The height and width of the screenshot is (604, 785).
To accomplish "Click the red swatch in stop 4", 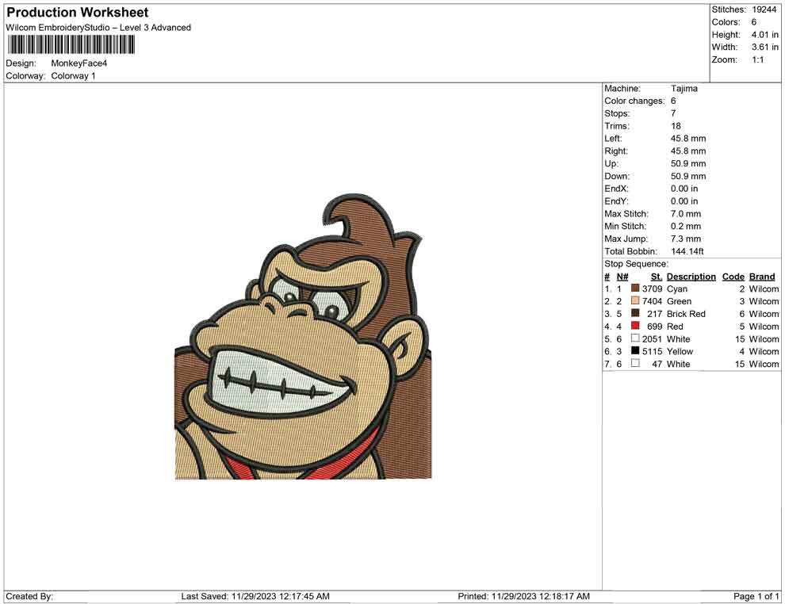I will (x=635, y=326).
